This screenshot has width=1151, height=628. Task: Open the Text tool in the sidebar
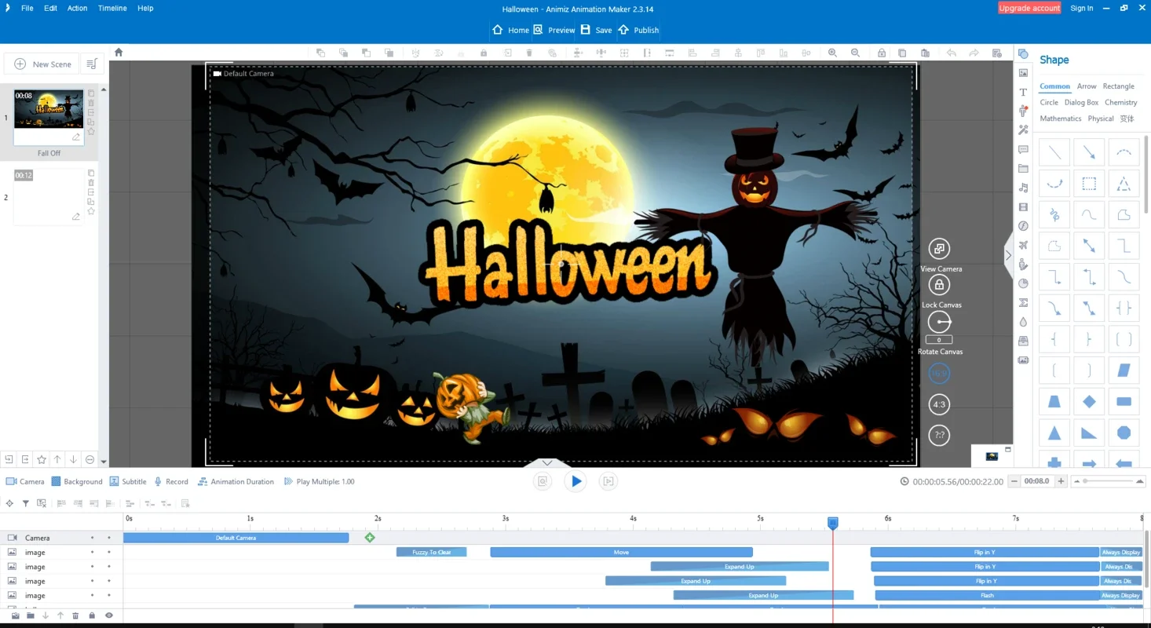[x=1023, y=92]
